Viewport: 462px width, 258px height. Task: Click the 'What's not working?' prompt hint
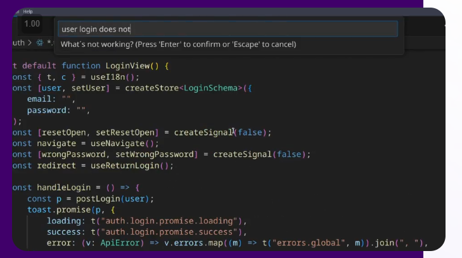[178, 44]
